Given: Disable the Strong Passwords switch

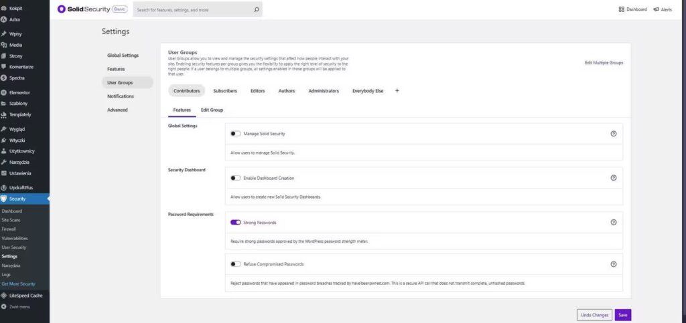Looking at the screenshot, I should (x=235, y=222).
